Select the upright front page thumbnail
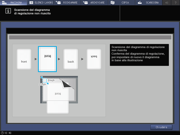Image resolution: width=180 pixels, height=135 pixels. click(24, 59)
